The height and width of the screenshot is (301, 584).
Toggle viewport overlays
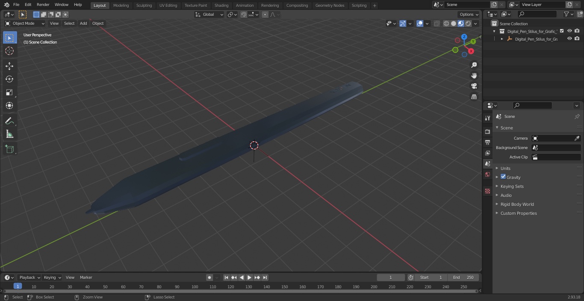coord(420,23)
